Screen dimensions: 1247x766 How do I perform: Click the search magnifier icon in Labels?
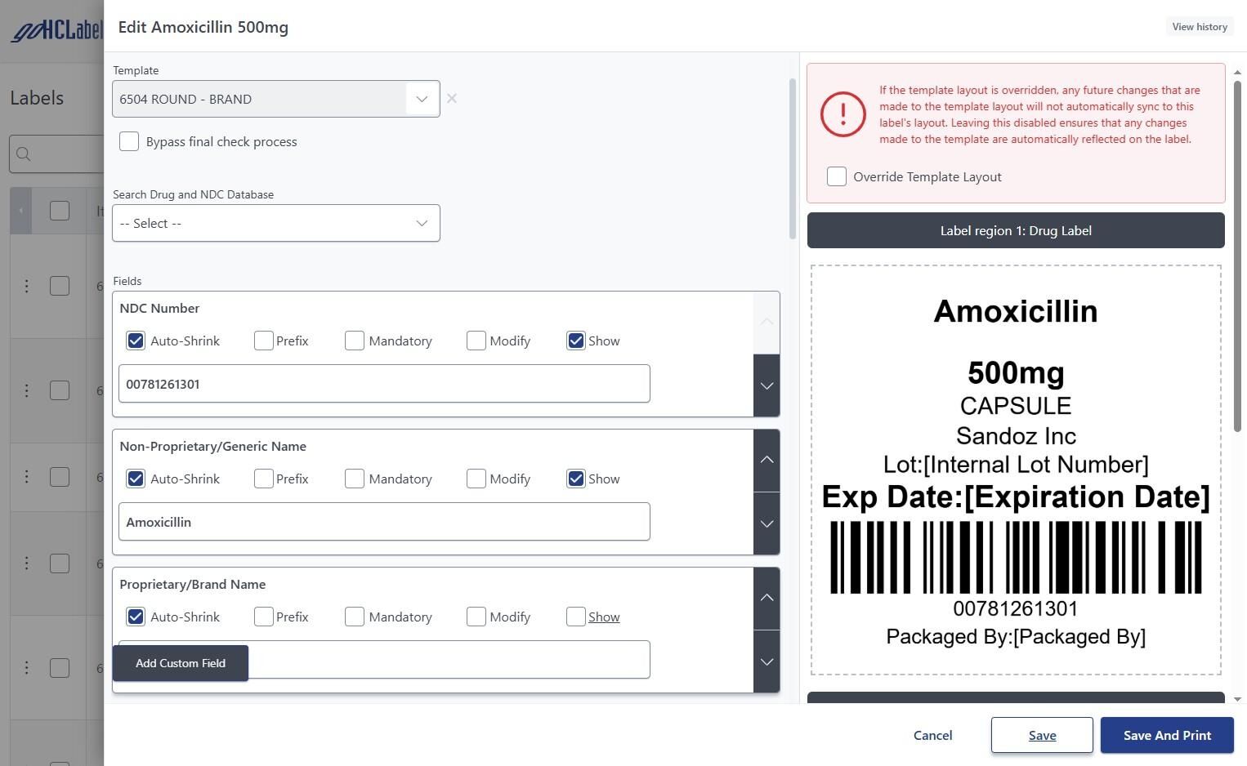pos(24,154)
